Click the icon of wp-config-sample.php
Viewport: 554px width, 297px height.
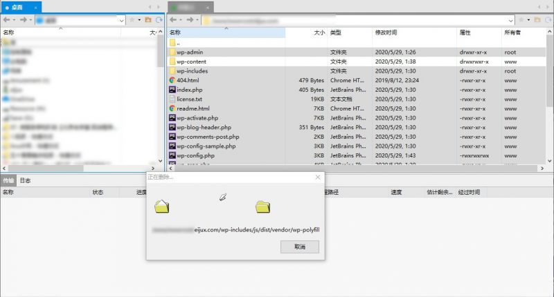pyautogui.click(x=172, y=146)
